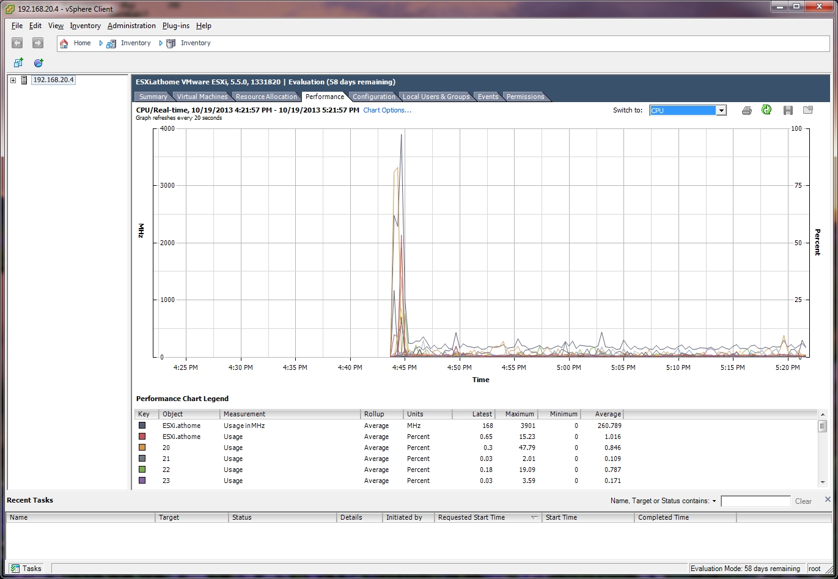
Task: Sort tasks by Completed Time header
Action: click(685, 517)
